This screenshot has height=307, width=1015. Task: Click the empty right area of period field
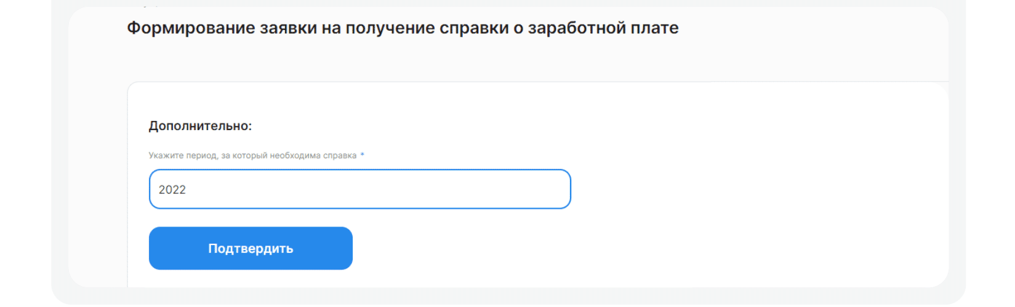point(462,189)
